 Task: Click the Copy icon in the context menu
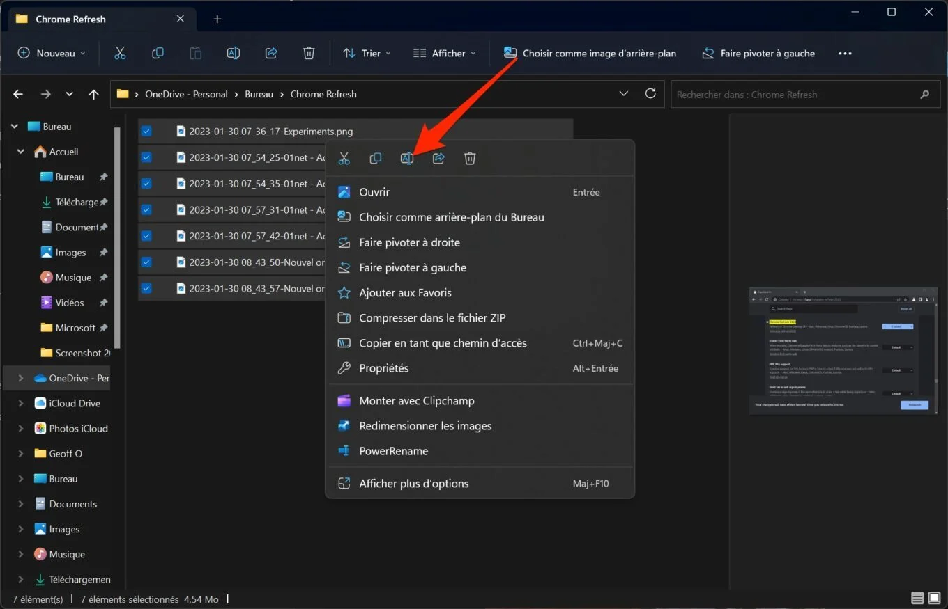[375, 159]
